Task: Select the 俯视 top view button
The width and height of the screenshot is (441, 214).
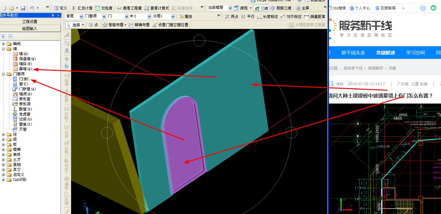Action: [241, 8]
